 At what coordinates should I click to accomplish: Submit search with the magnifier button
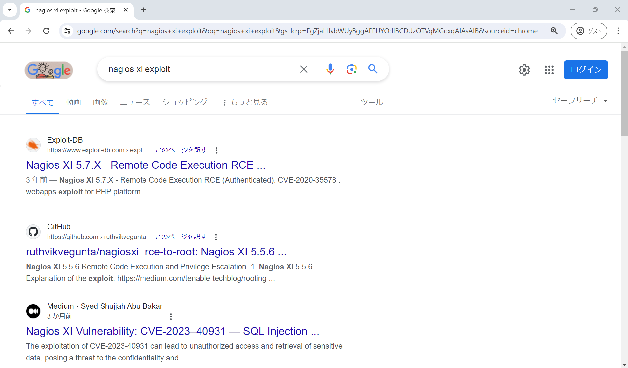[x=373, y=69]
